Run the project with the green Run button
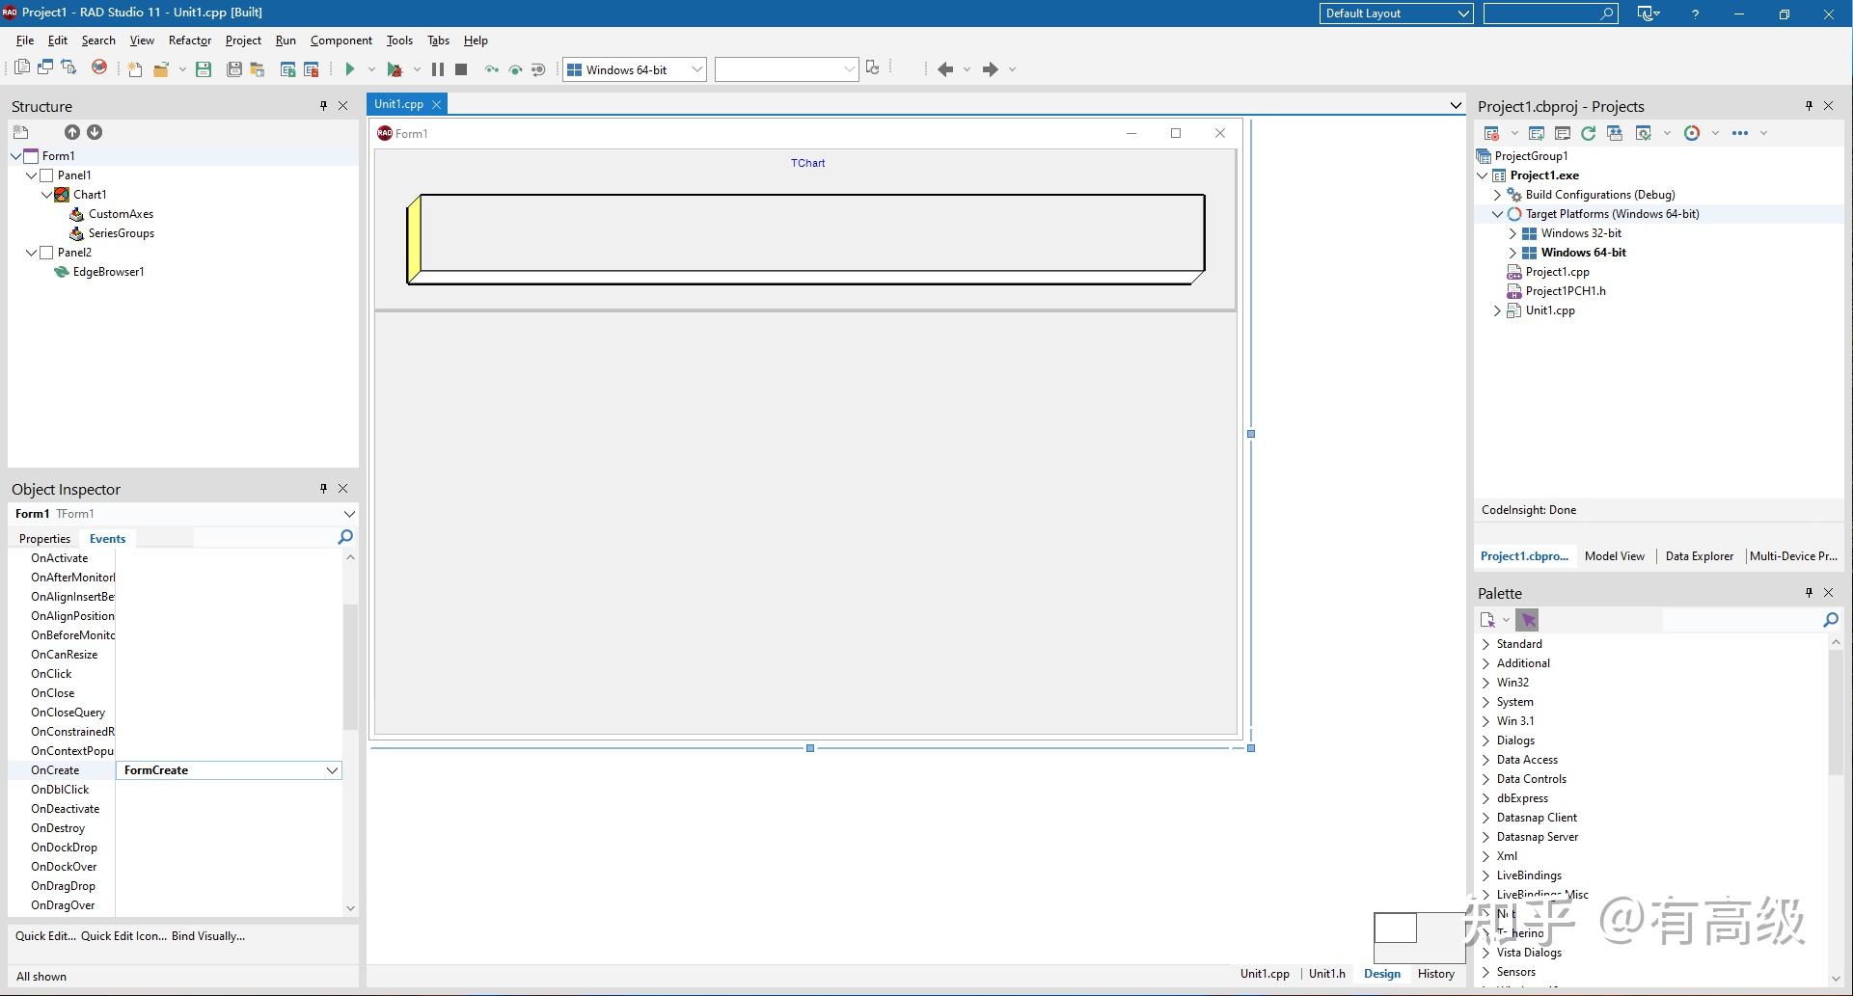Screen dimensions: 1853x996 [x=351, y=68]
